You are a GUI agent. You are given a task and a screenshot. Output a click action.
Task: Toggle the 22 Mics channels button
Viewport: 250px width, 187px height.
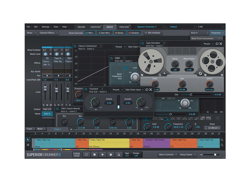[x=90, y=33]
